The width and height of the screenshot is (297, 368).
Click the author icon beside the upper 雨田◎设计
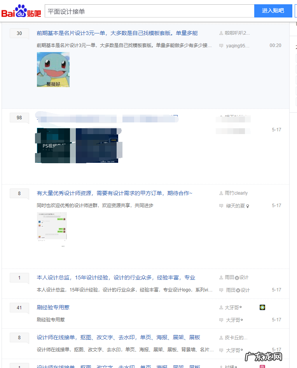tap(221, 277)
